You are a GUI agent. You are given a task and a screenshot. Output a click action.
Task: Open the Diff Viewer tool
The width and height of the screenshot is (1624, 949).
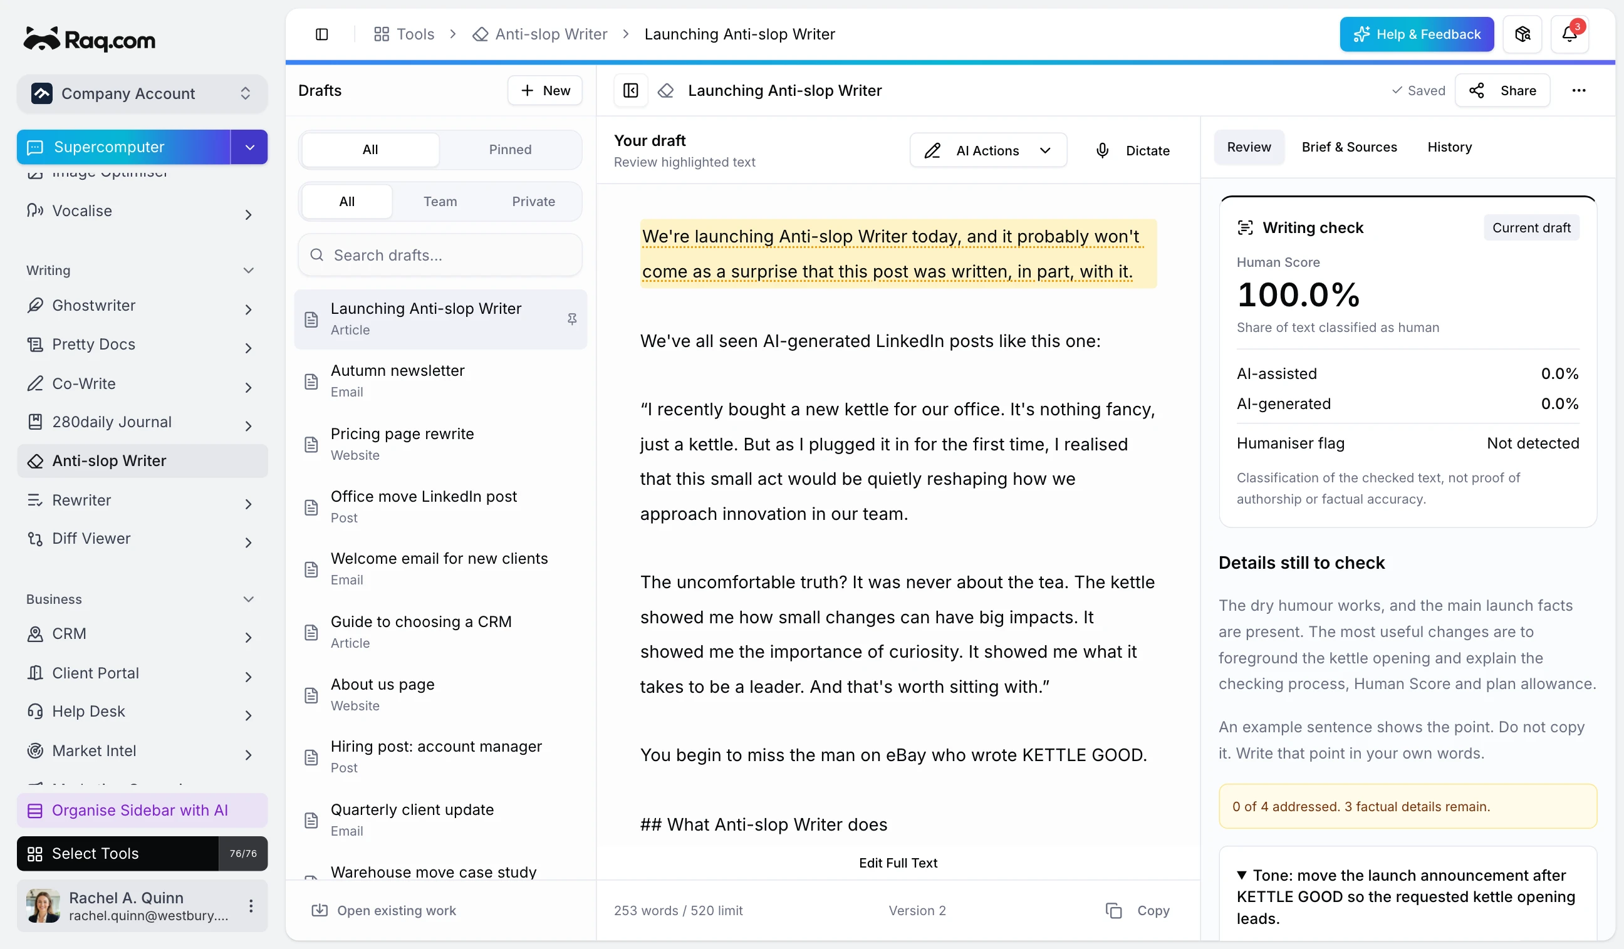[142, 539]
